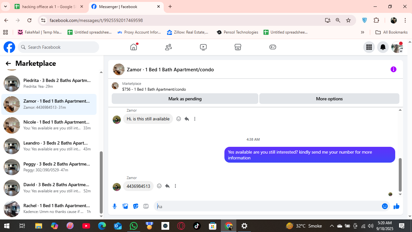Open the purple conversation info icon
The width and height of the screenshot is (412, 232).
[393, 69]
